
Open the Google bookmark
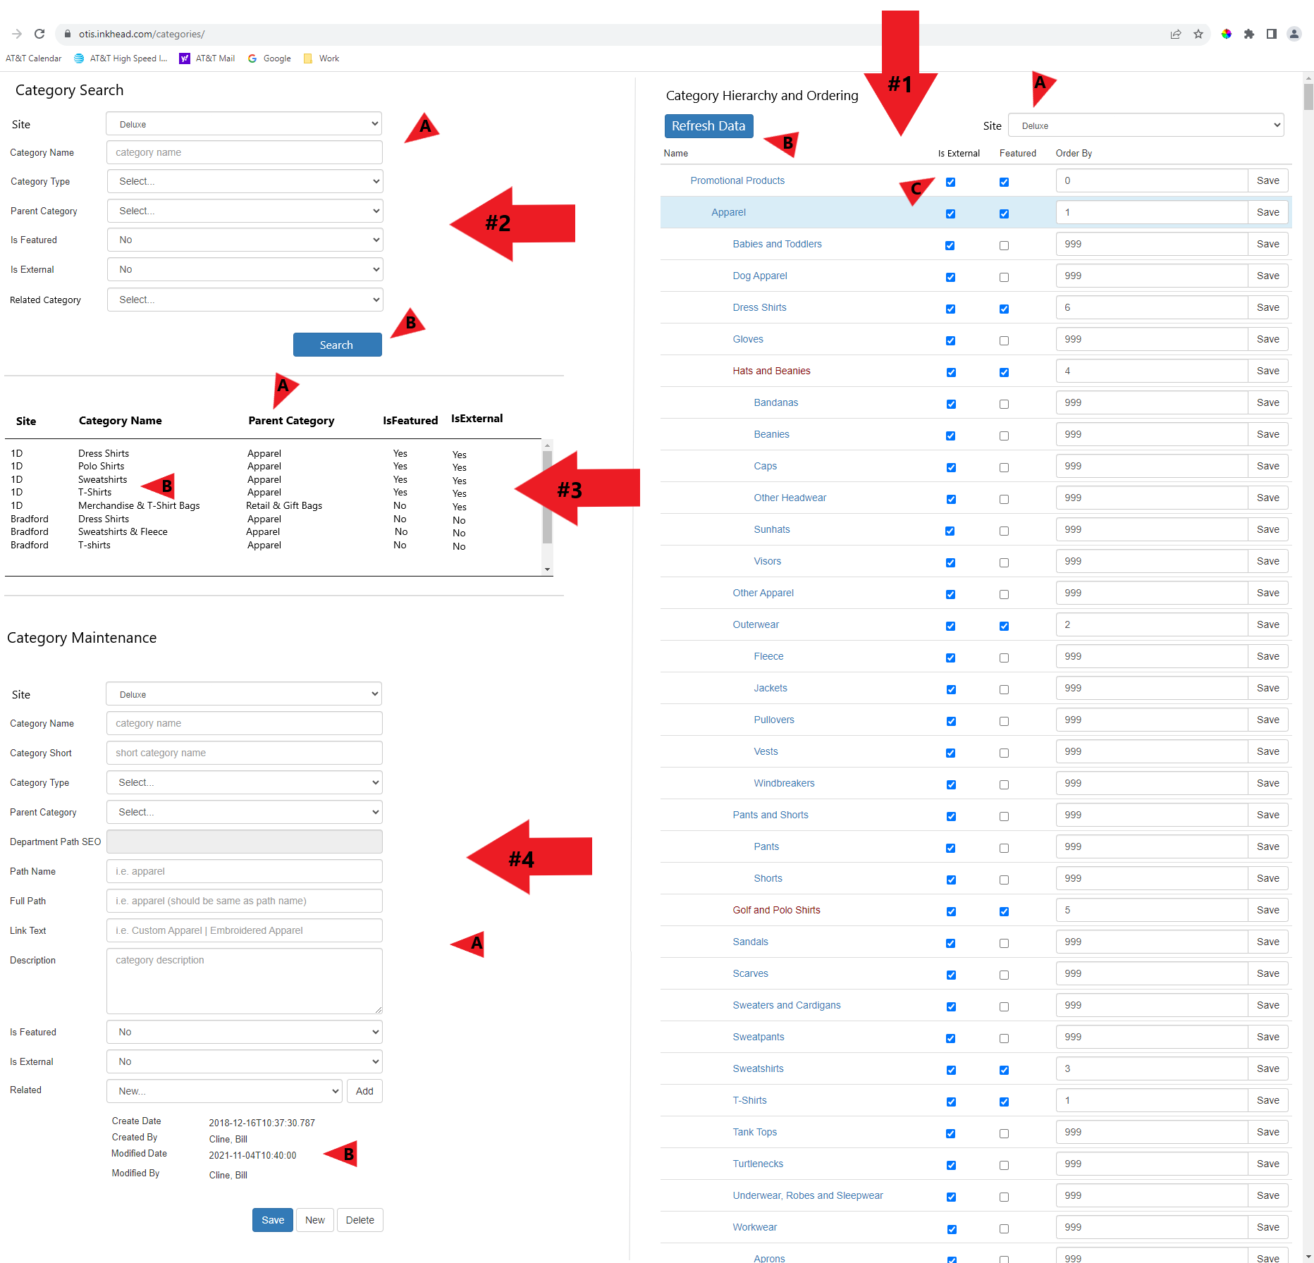[x=269, y=58]
